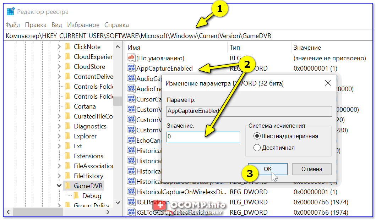This screenshot has height=220, width=376.
Task: Click the (По умолчанию) string value icon
Action: 131,58
